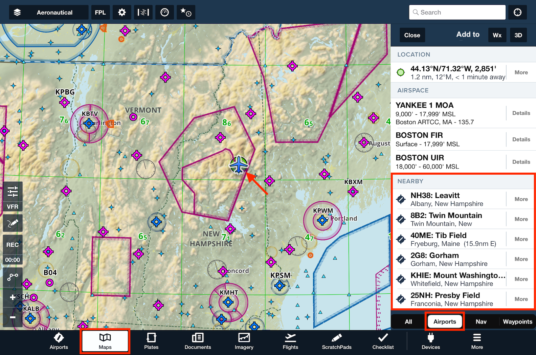Tap KALB airport symbol on map
536x355 pixels.
[30, 318]
